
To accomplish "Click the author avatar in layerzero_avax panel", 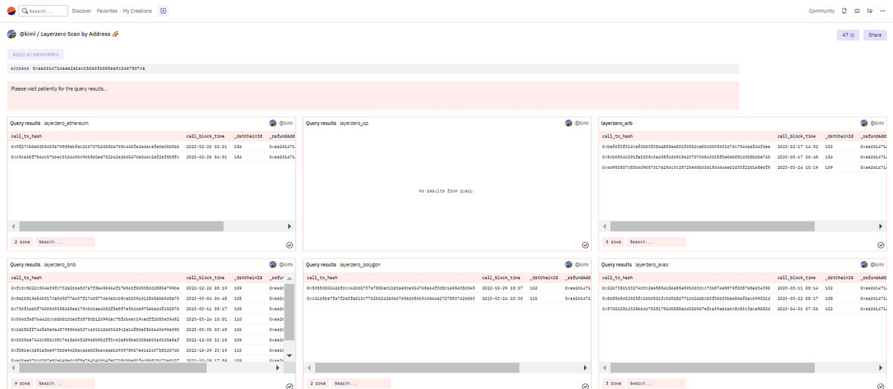I will coord(865,265).
